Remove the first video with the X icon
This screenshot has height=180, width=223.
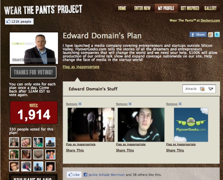tap(80, 104)
